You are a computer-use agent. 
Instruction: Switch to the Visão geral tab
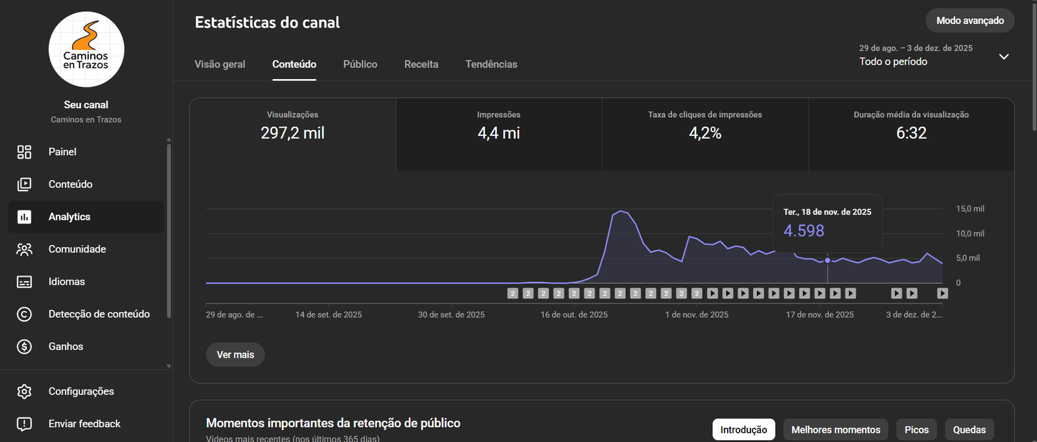pyautogui.click(x=220, y=64)
